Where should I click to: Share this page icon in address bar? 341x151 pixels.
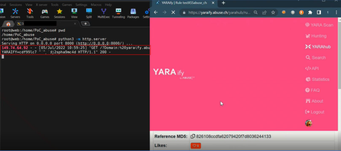point(264,13)
